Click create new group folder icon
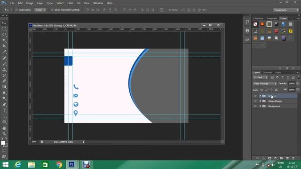 (281, 158)
